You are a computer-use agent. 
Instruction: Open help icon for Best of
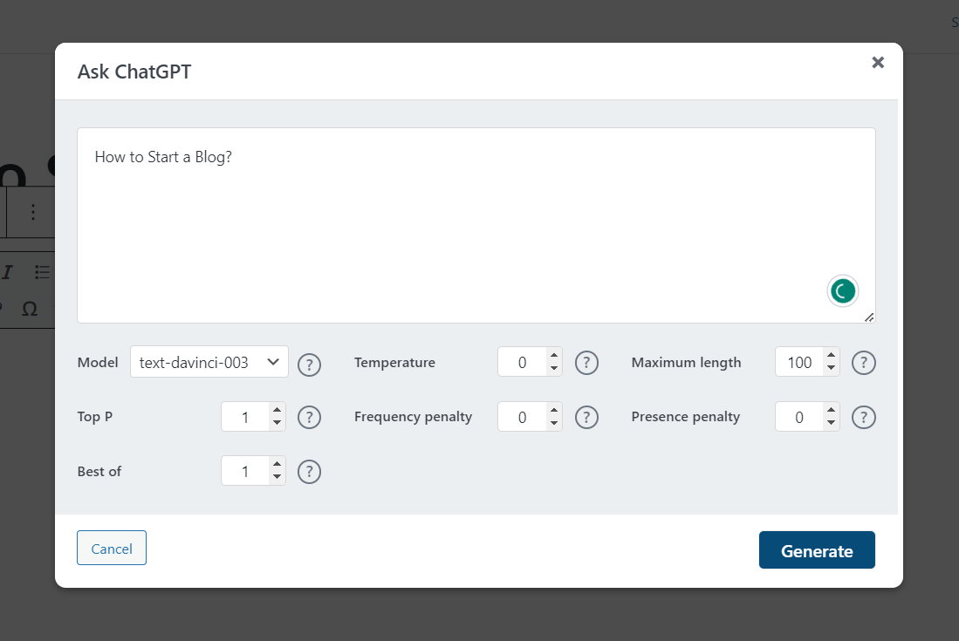coord(309,472)
